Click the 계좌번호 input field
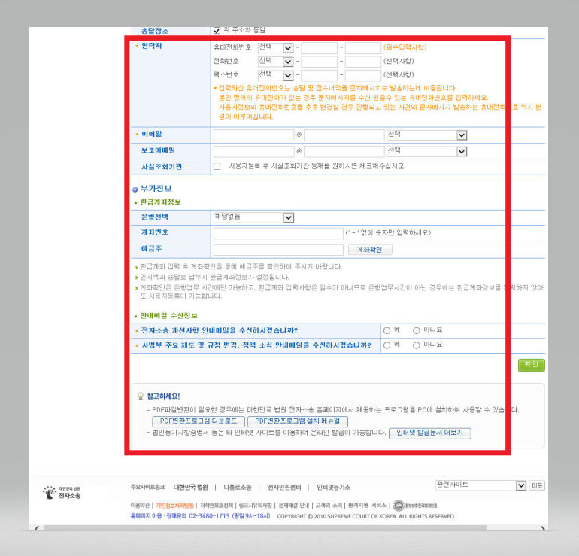579x556 pixels. 278,233
